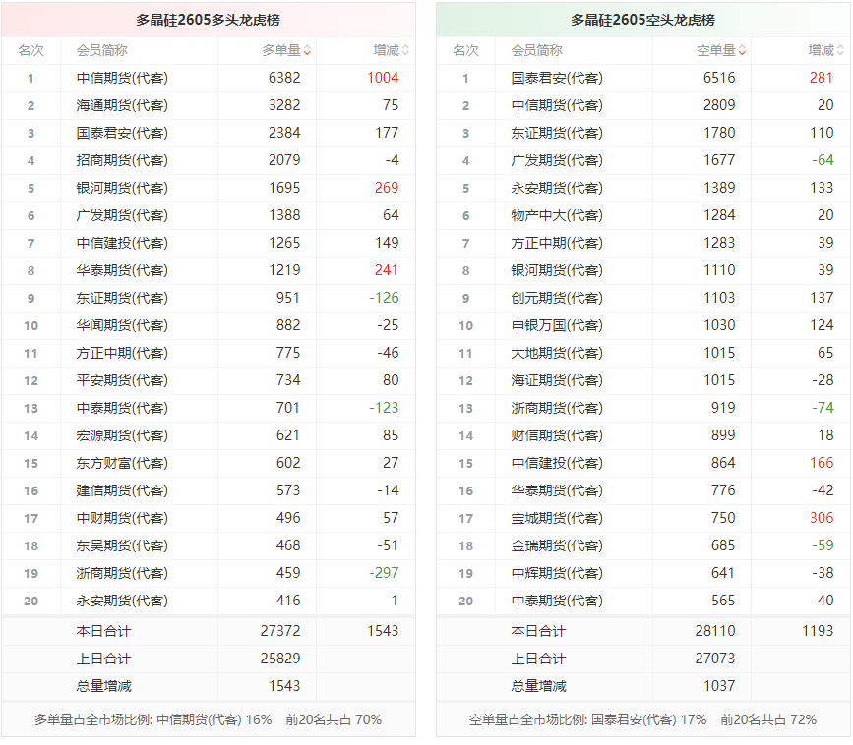
Task: Select 宝城期货(代客) row
Action: pyautogui.click(x=643, y=518)
